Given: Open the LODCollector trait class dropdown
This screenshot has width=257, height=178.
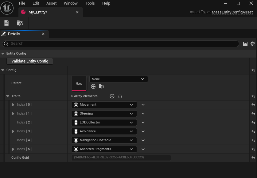Looking at the screenshot, I should pyautogui.click(x=104, y=122).
